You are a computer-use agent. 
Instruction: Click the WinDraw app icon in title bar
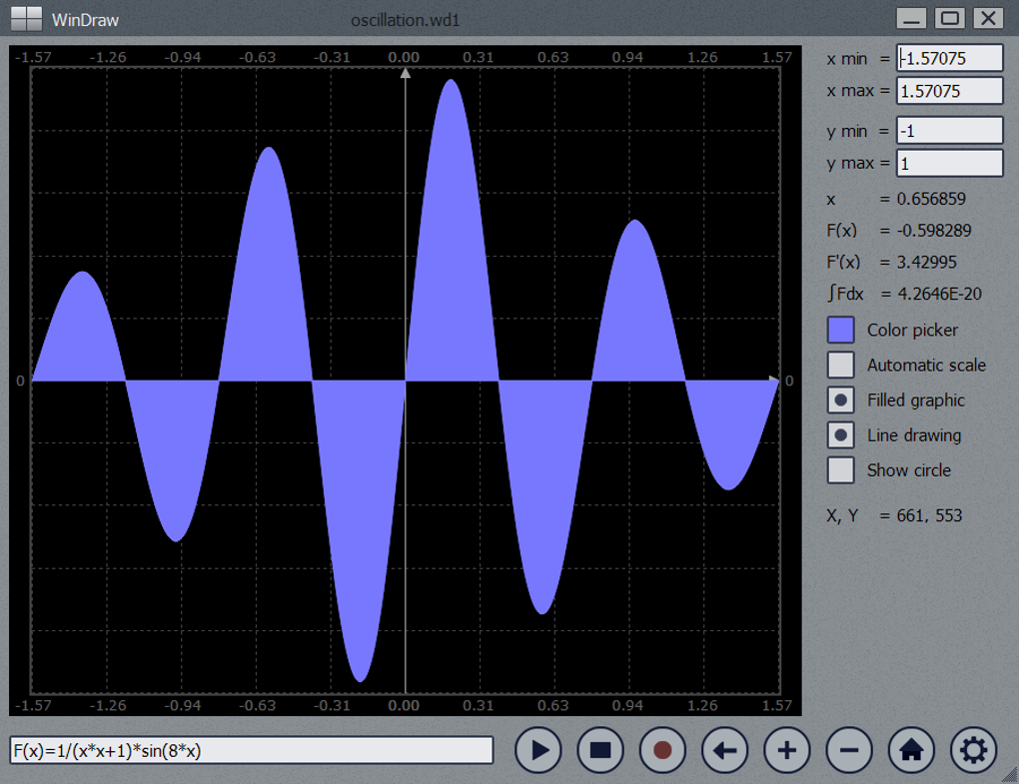(26, 18)
